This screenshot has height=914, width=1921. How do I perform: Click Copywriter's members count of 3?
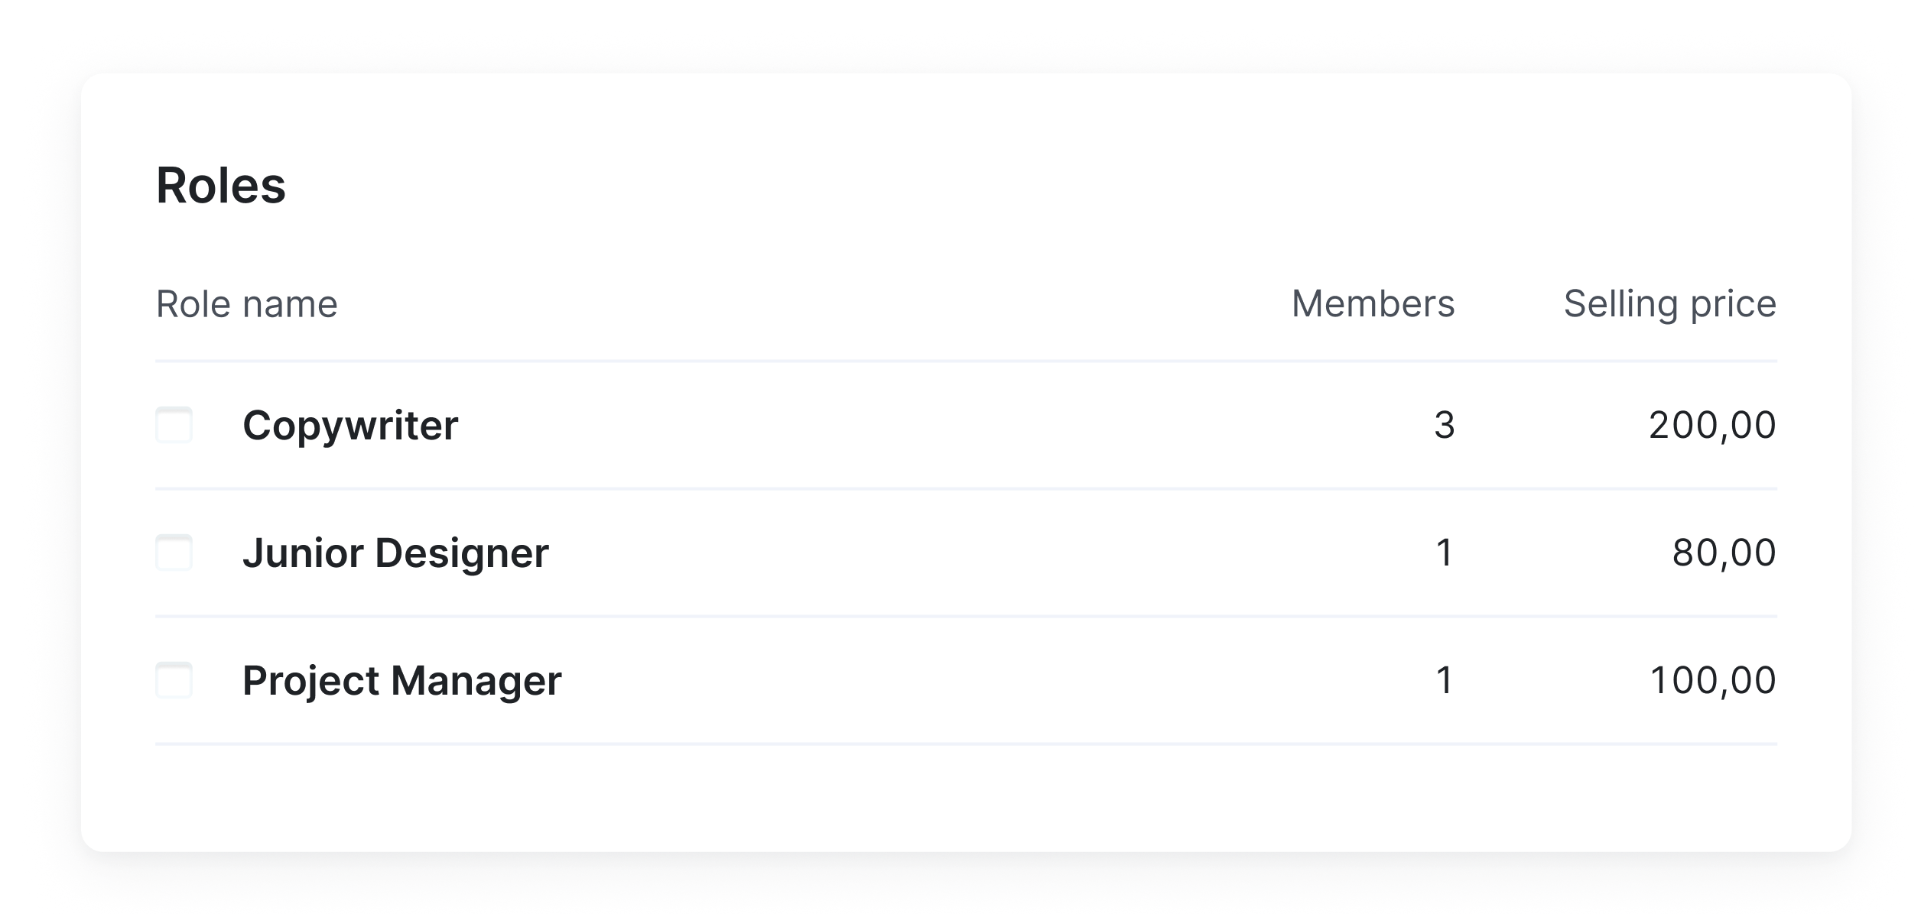pyautogui.click(x=1444, y=425)
